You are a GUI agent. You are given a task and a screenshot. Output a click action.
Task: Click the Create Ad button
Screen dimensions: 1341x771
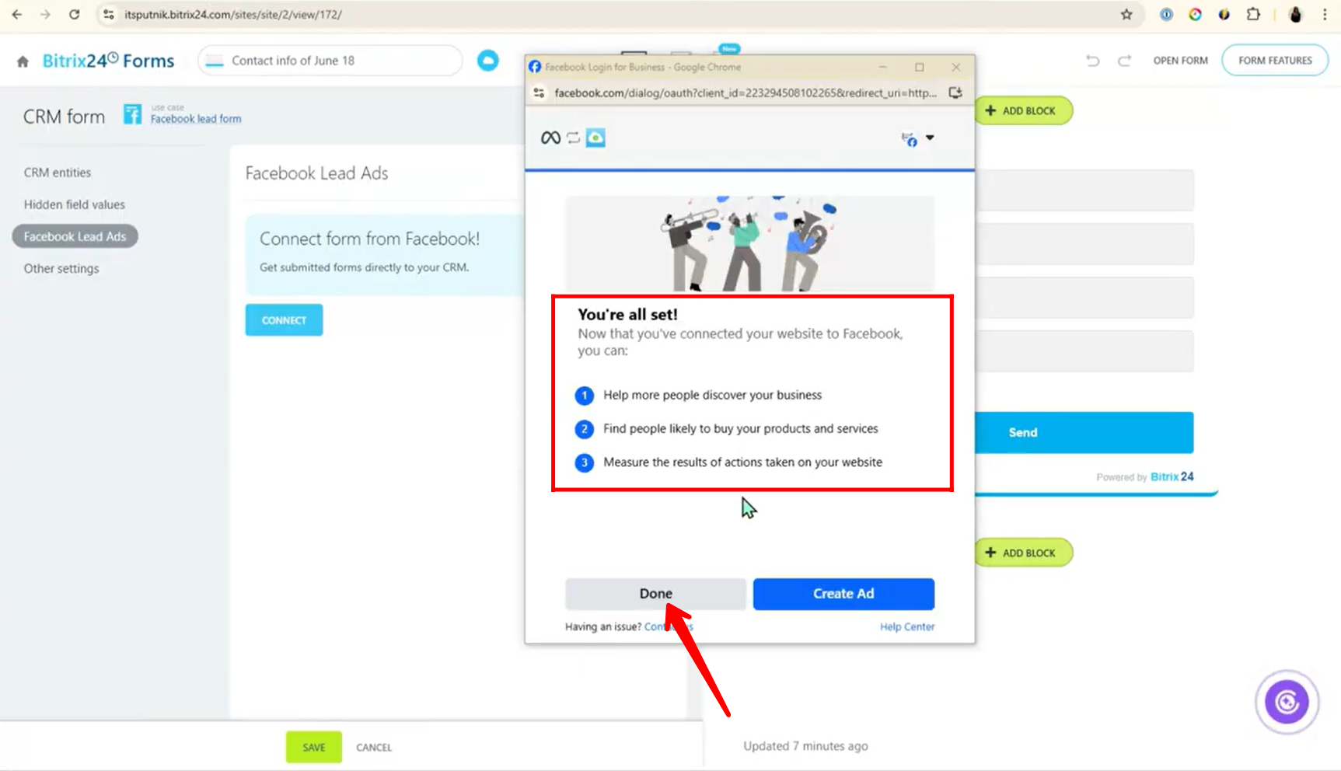point(843,594)
